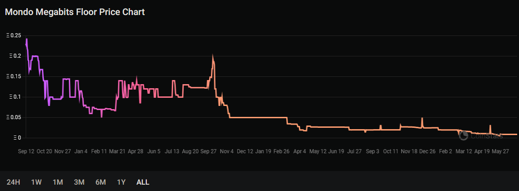
Task: Click the Ξ 0.1 axis label
Action: (x=15, y=97)
